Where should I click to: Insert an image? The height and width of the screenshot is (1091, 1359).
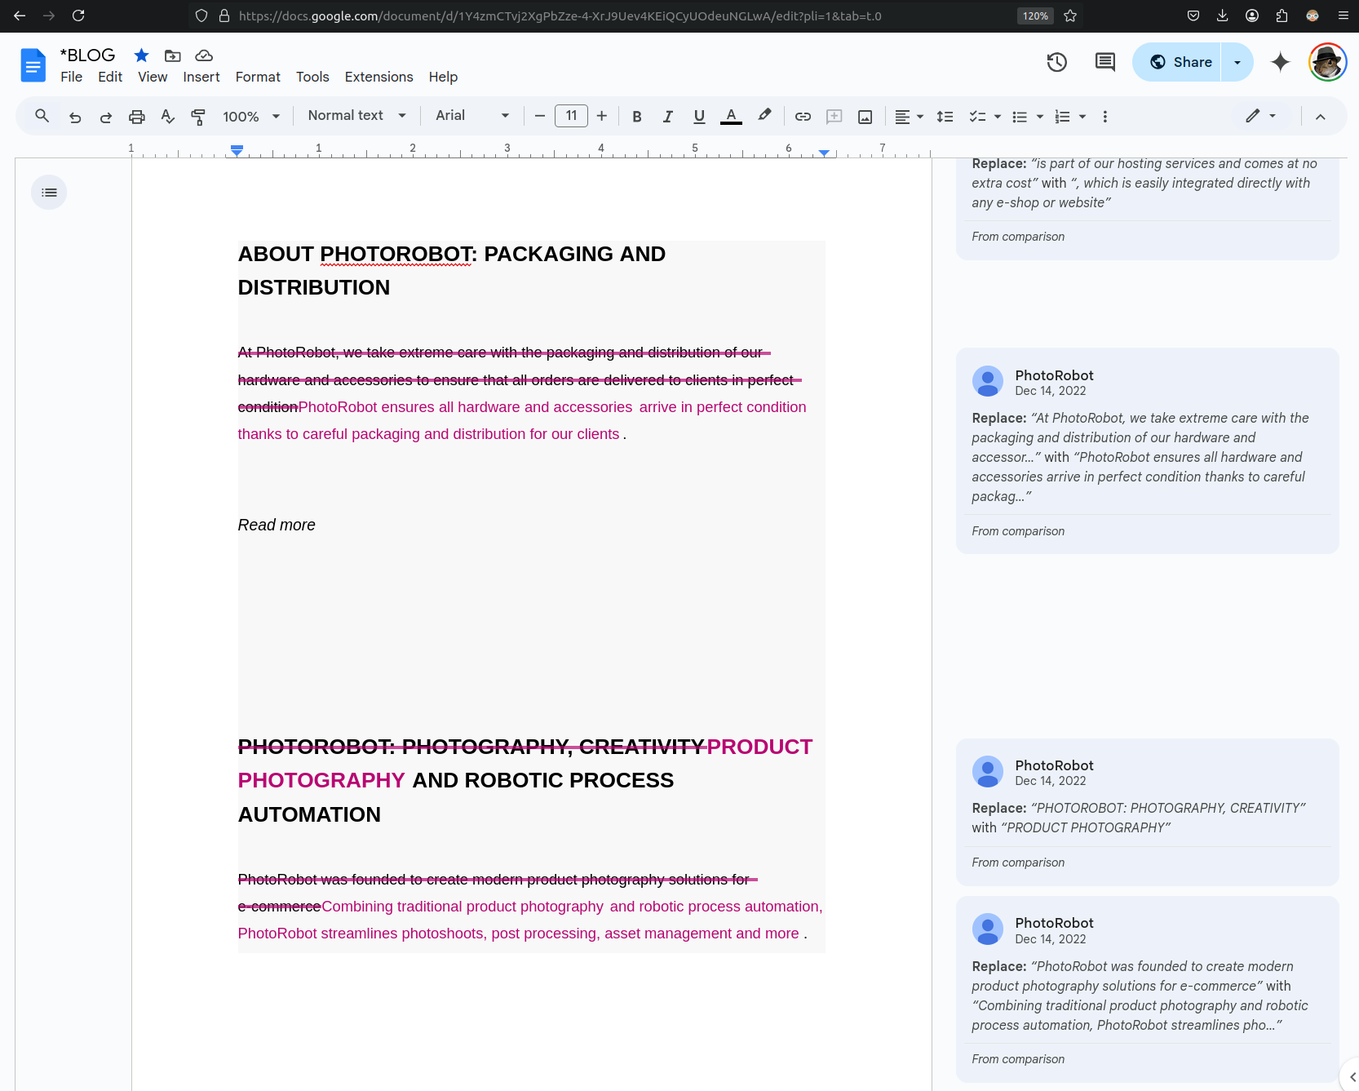click(865, 117)
